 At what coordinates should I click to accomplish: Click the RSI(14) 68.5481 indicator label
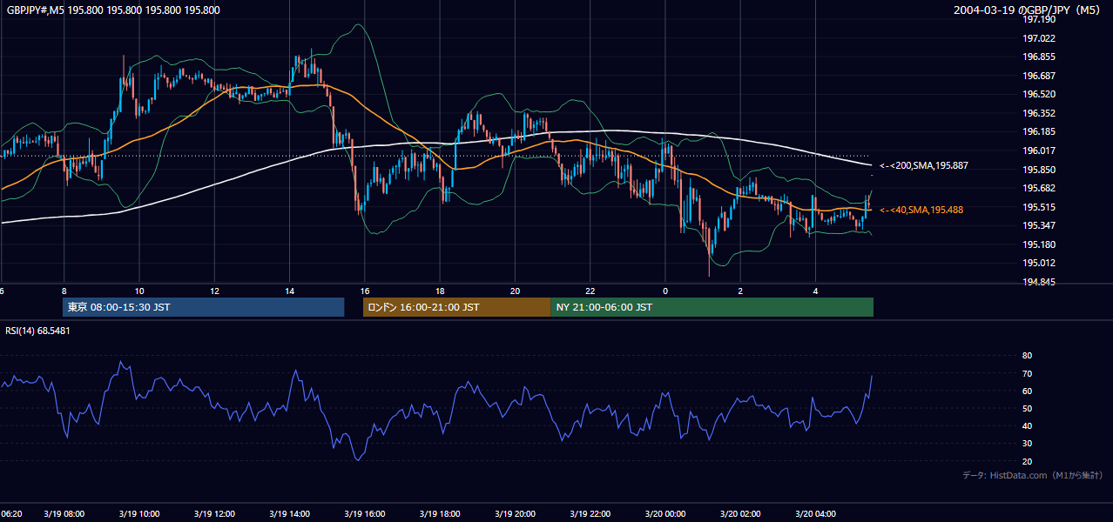[x=38, y=331]
